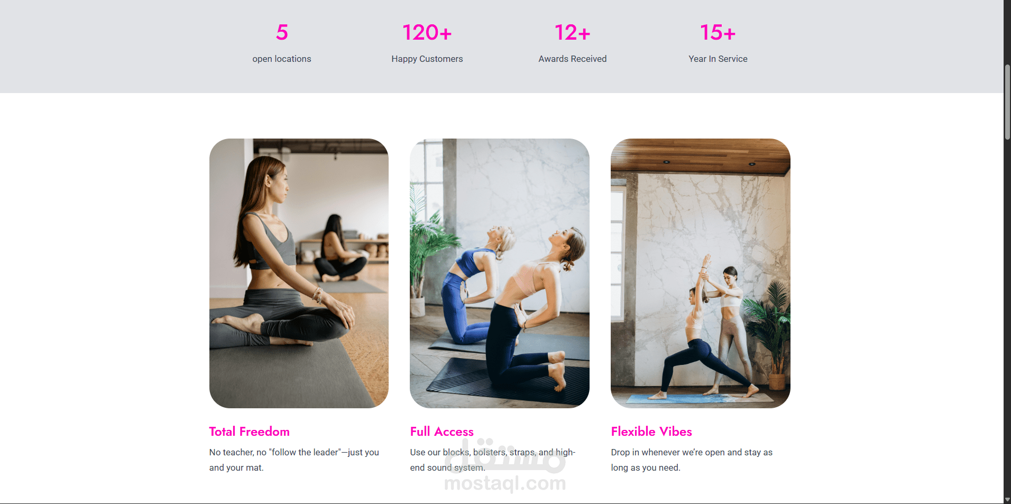Image resolution: width=1011 pixels, height=504 pixels.
Task: Click the 'Use our blocks, bolsters' description
Action: tap(493, 460)
